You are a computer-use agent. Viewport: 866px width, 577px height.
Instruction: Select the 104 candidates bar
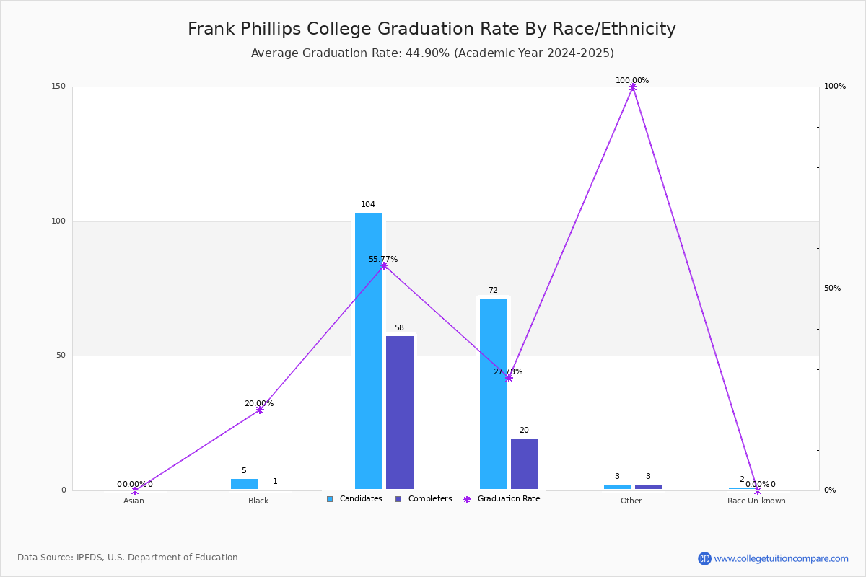point(369,351)
